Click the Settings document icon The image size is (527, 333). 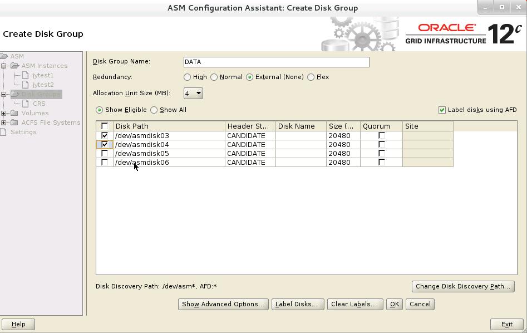pos(3,131)
